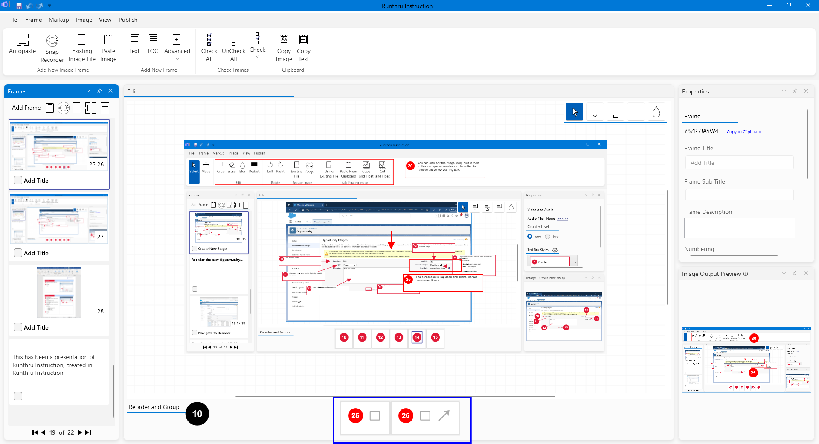Add a new TOC frame

153,40
